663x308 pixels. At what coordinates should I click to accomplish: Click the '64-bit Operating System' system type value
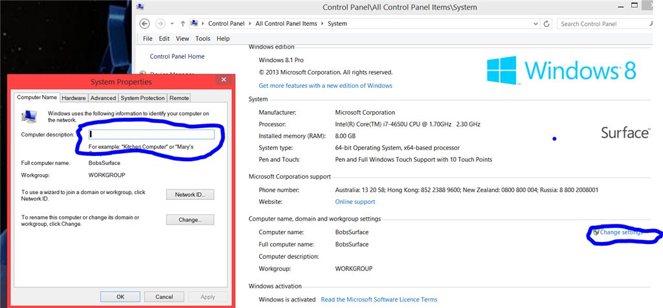click(397, 148)
